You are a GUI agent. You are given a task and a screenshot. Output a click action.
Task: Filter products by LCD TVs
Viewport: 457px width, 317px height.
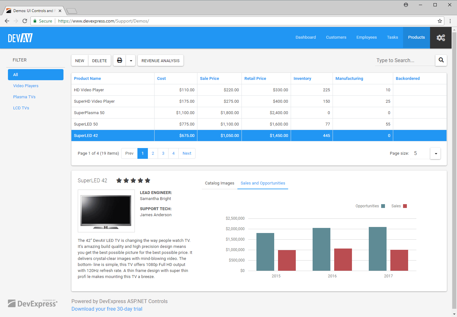pyautogui.click(x=21, y=108)
